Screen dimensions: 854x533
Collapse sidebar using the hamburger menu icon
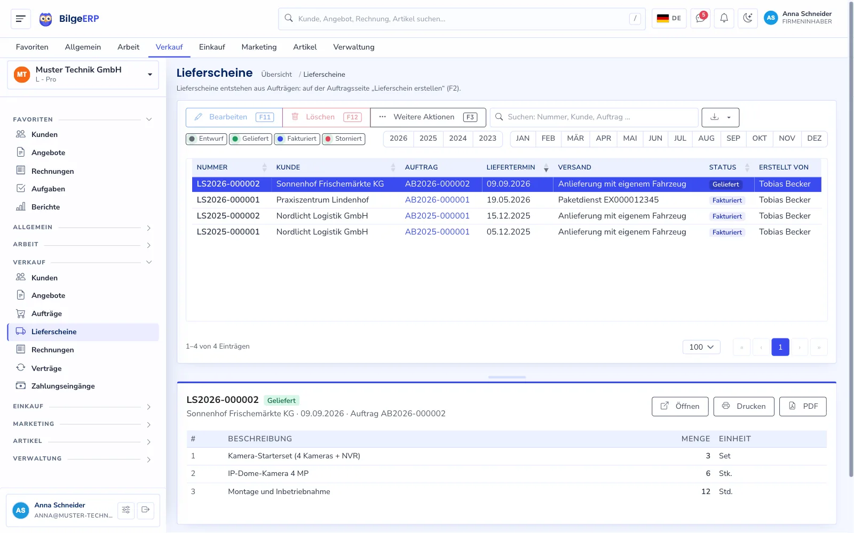click(x=21, y=19)
